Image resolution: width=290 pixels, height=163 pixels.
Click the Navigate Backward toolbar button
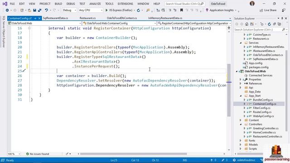click(7, 10)
